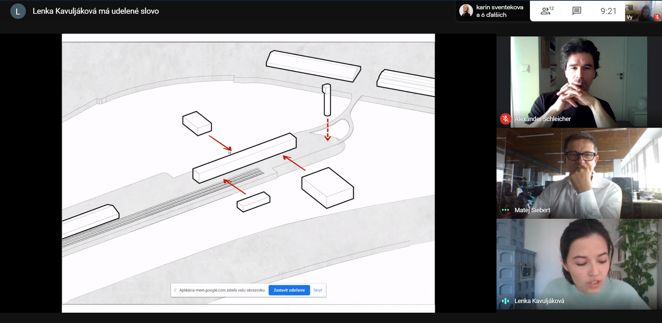This screenshot has width=662, height=323.
Task: Click "Lenka Kavuljáková má udelené slovo" text
Action: click(96, 11)
